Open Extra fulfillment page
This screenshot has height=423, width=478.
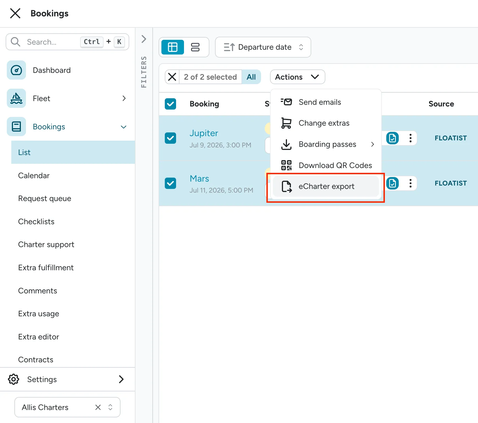(x=46, y=268)
